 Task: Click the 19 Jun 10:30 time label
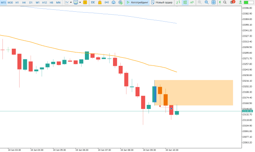(172, 150)
